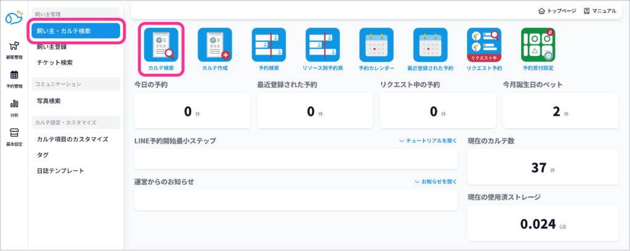
Task: Select 飼い主・カルテ検索 menu item
Action: point(76,31)
